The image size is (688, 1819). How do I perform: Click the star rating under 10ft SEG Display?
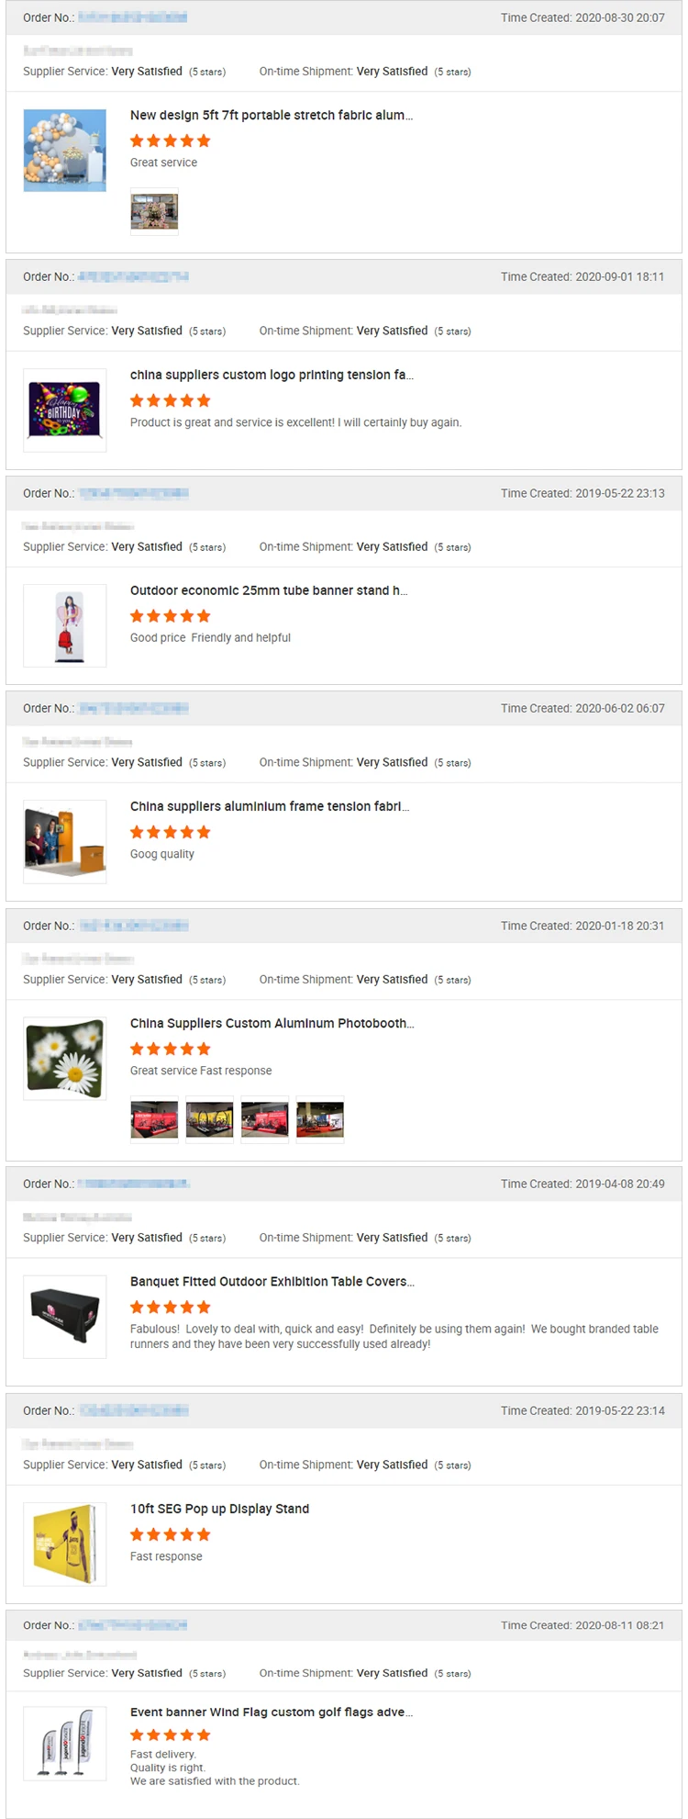(171, 1534)
